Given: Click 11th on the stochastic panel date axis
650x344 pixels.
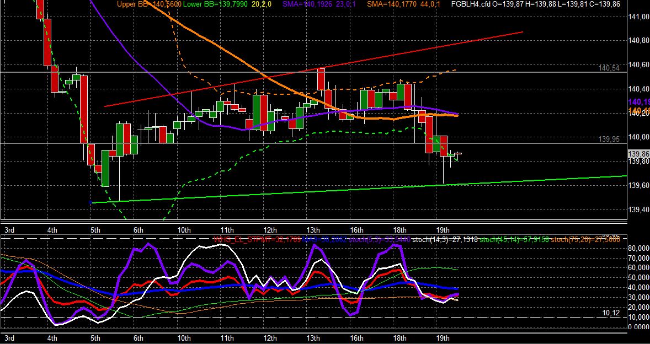Looking at the screenshot, I should pos(227,338).
